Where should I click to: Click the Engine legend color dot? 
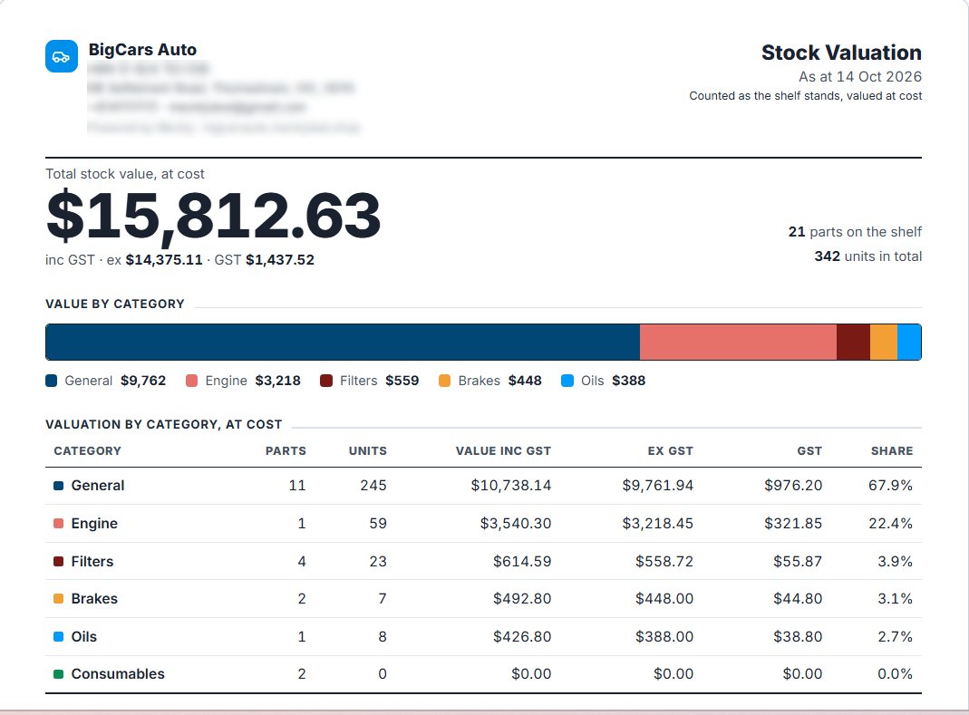191,381
